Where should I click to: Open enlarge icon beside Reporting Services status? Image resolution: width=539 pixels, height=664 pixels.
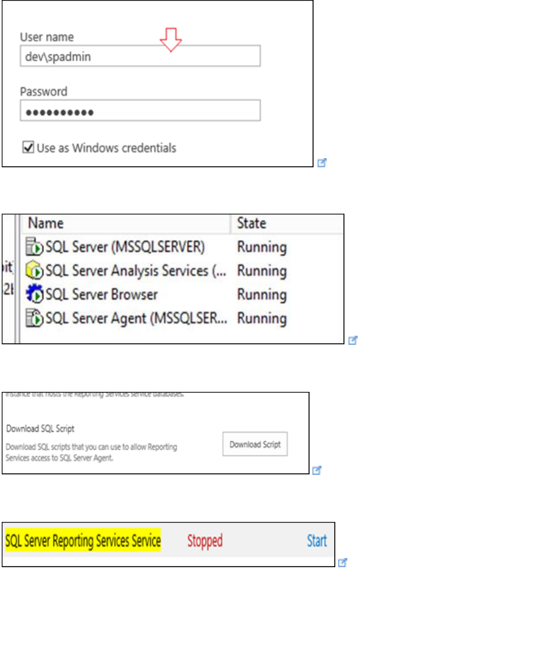pyautogui.click(x=343, y=563)
